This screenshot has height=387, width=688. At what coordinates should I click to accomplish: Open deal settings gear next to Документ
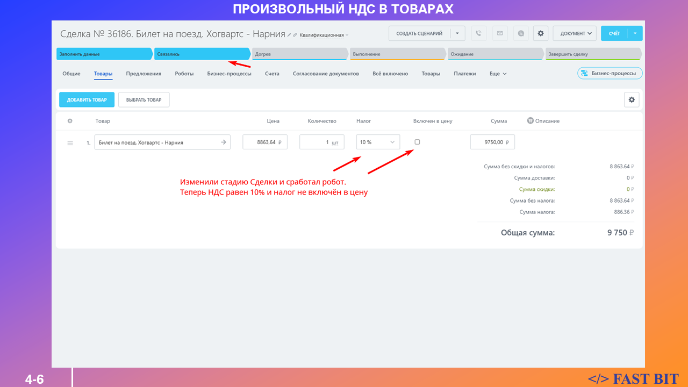541,33
